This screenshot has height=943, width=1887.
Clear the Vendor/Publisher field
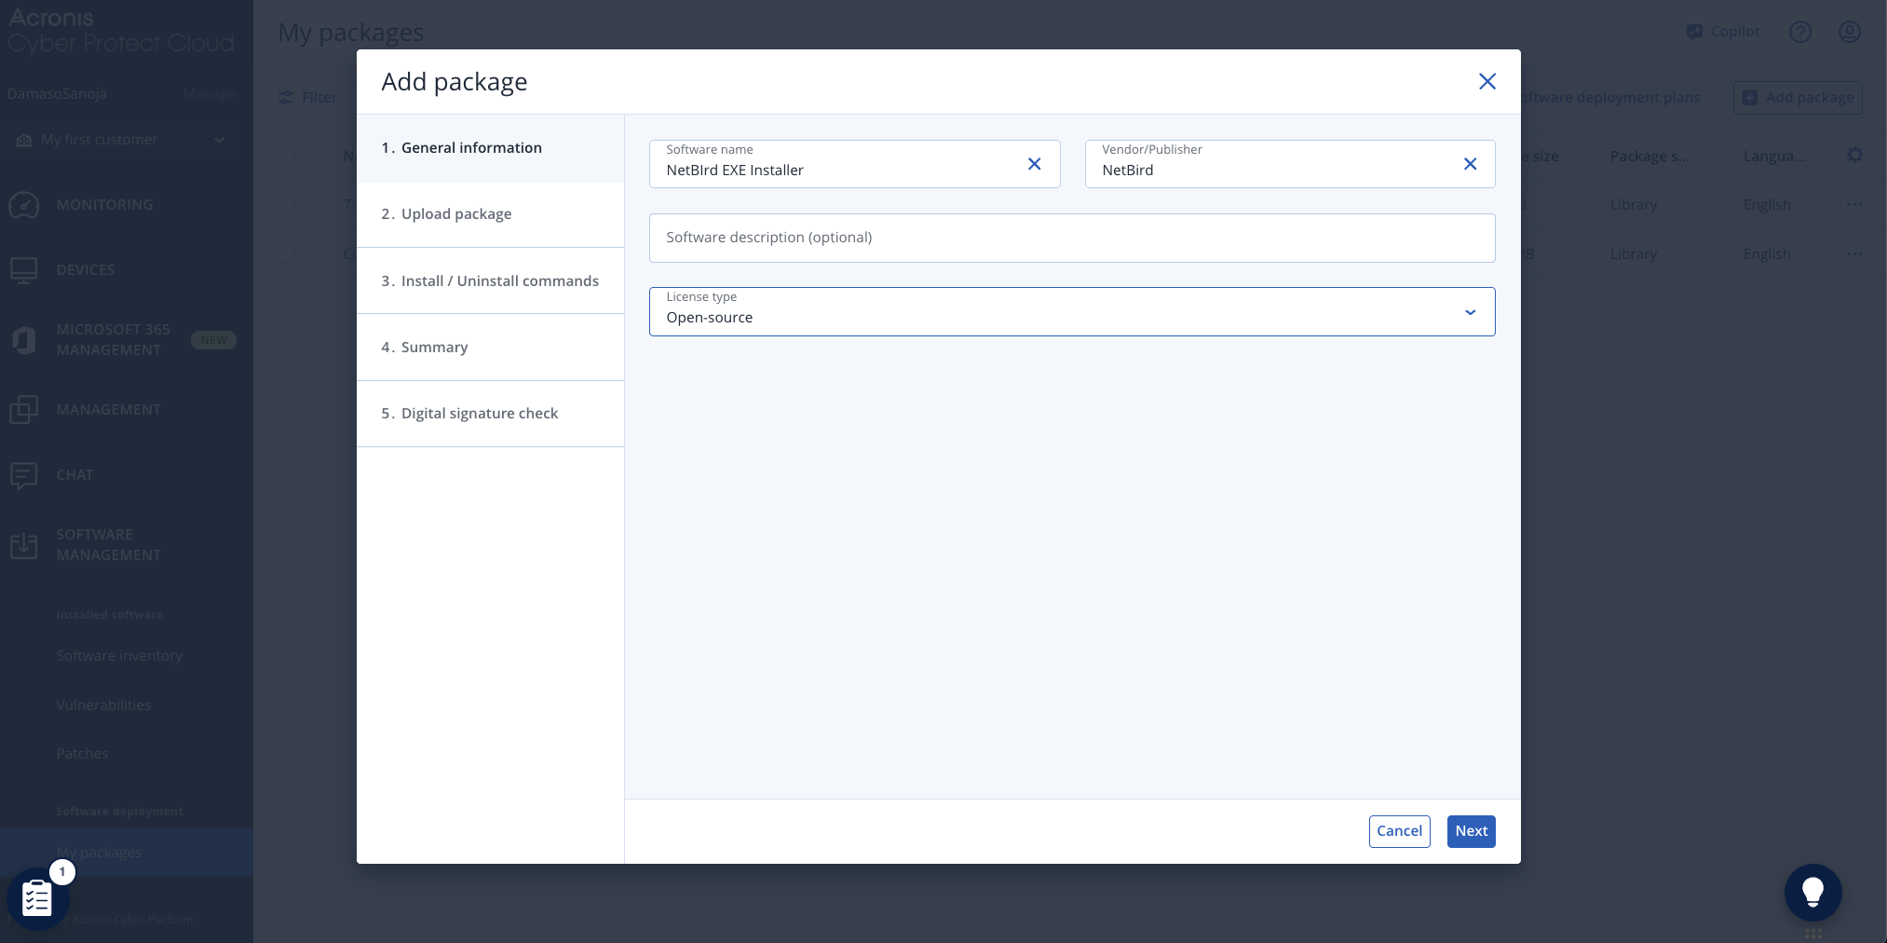click(1470, 164)
